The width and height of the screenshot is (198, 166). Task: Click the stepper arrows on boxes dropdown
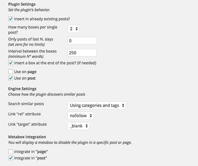pos(77,29)
